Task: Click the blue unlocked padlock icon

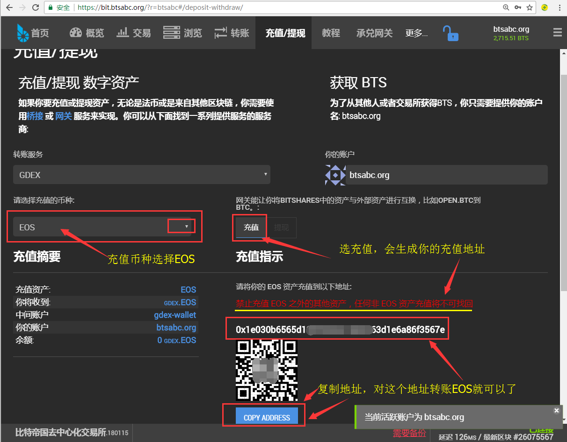Action: (451, 33)
